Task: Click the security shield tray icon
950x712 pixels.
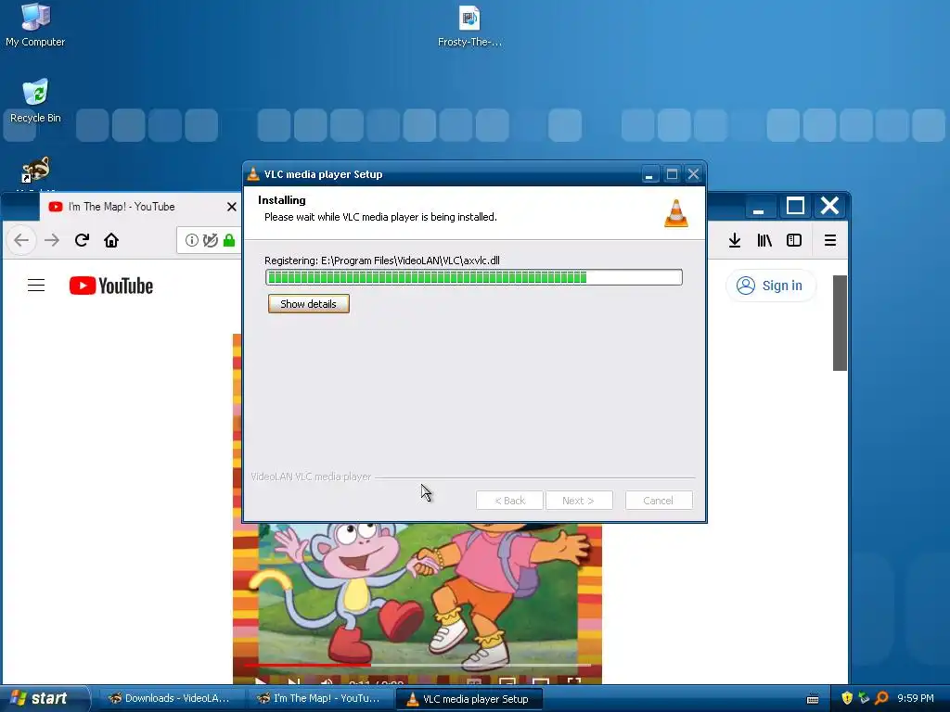Action: point(847,699)
